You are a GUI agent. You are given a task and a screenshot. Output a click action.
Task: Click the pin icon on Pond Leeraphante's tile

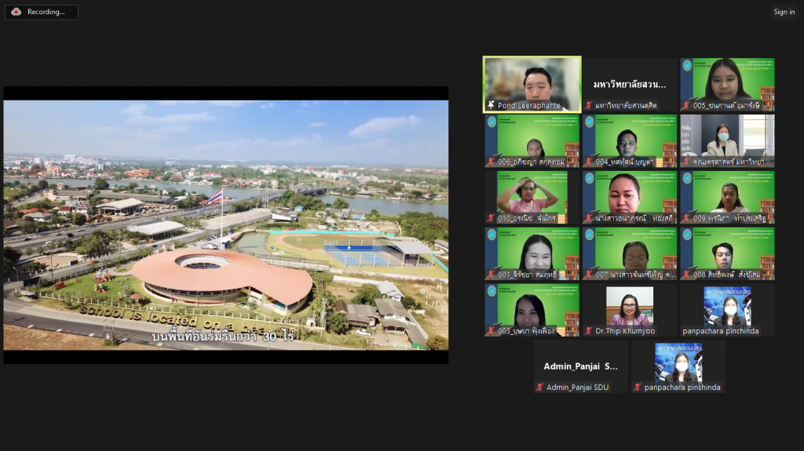(x=490, y=105)
